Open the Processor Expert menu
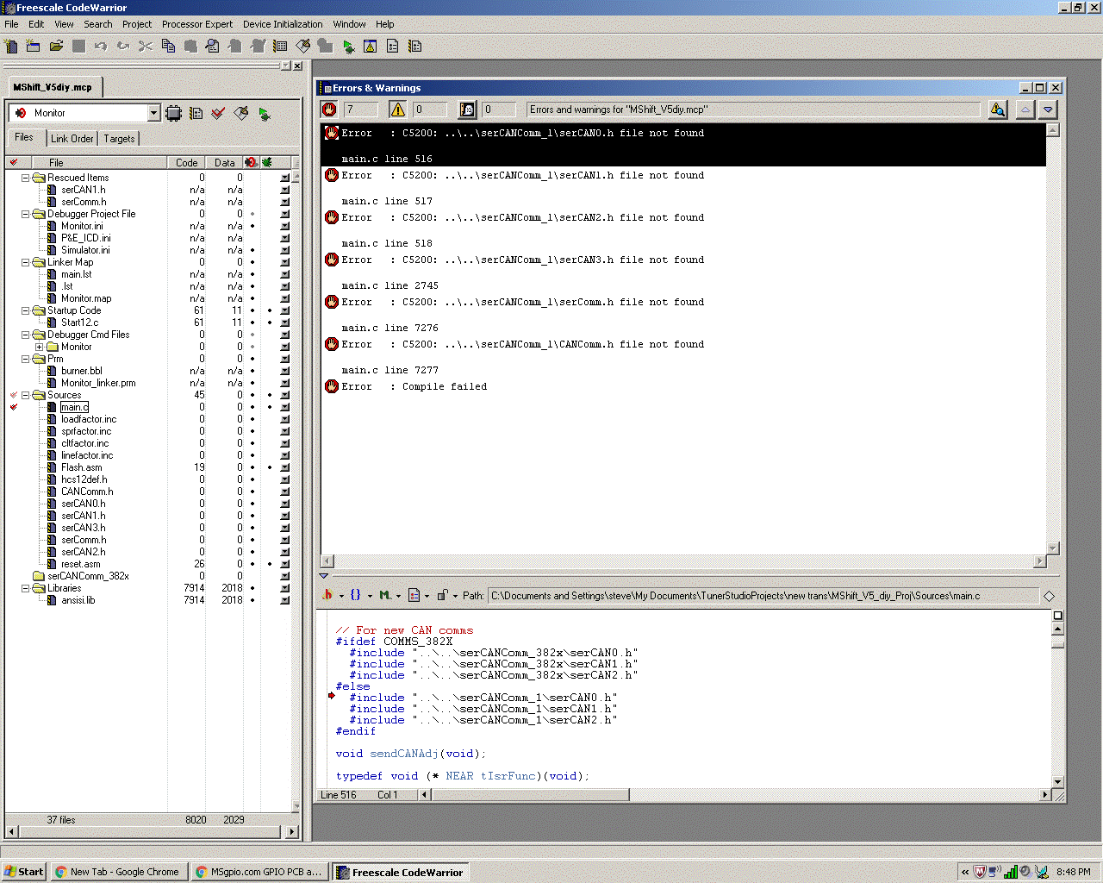Viewport: 1103px width, 883px height. [197, 24]
